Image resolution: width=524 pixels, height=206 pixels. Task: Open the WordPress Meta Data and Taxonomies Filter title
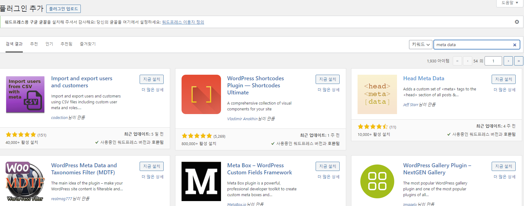click(x=84, y=169)
